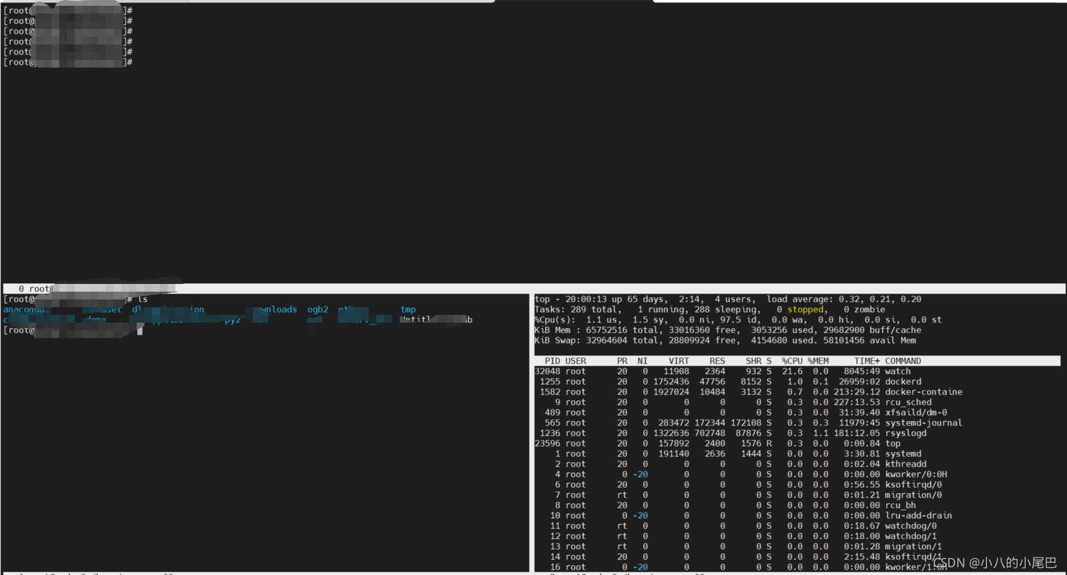Screen dimensions: 1067x575
Task: Click the SHR column header
Action: coord(754,361)
